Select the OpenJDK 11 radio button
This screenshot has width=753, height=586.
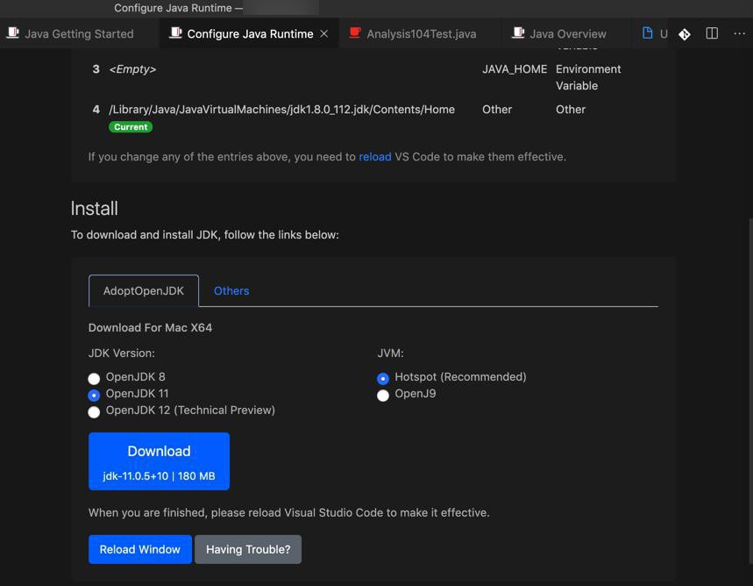pos(94,395)
